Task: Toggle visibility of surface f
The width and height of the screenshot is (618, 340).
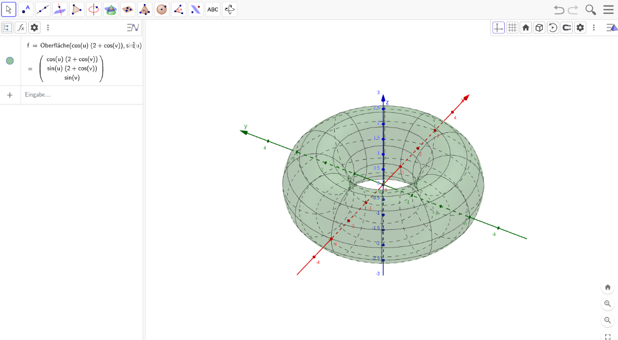Action: (10, 61)
